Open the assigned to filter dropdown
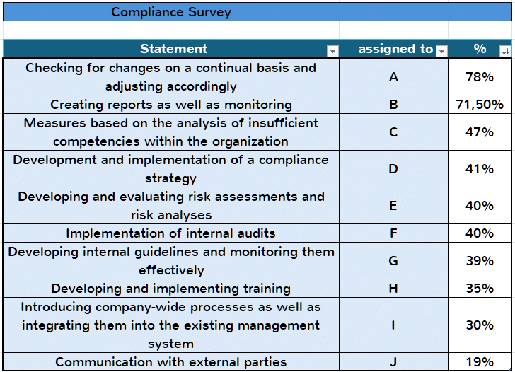Image resolution: width=515 pixels, height=372 pixels. [x=441, y=51]
